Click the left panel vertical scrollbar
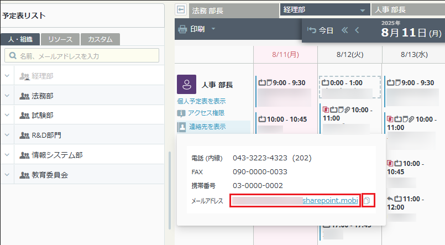445x245 pixels. click(169, 190)
